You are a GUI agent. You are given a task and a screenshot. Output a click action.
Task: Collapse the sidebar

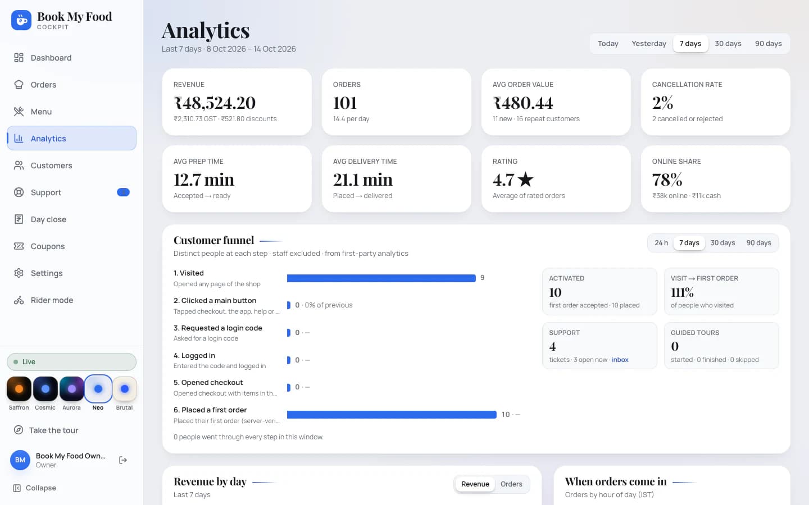tap(71, 488)
